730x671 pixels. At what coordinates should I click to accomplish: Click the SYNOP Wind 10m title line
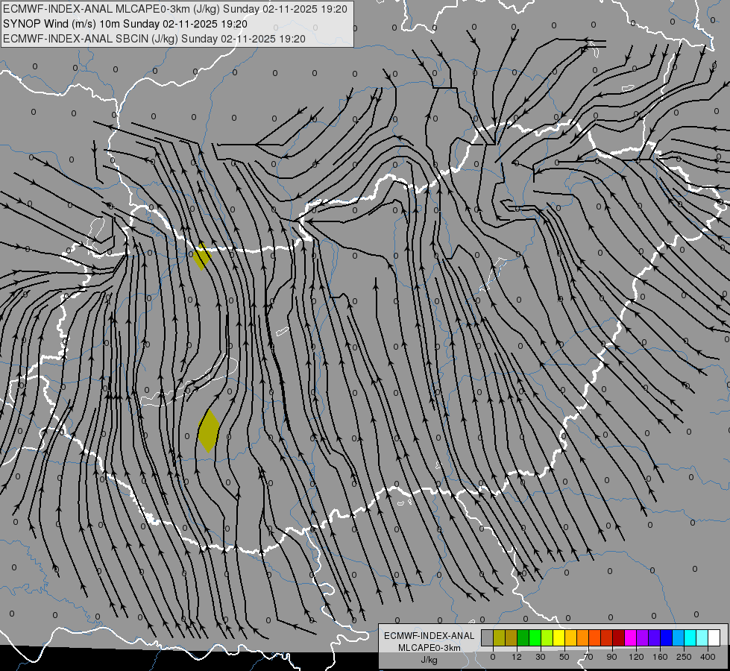[x=125, y=24]
